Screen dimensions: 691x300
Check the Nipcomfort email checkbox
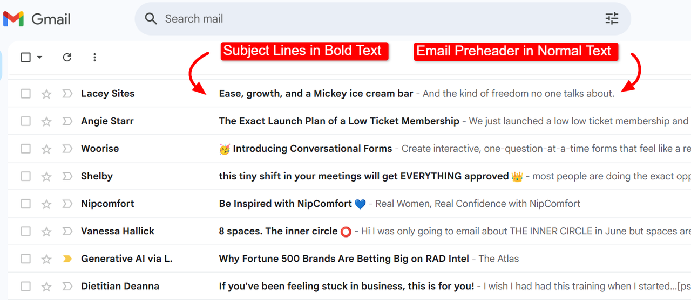point(25,204)
